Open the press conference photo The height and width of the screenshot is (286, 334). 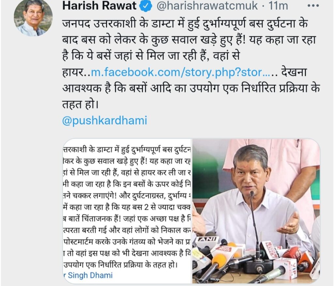coord(256,211)
